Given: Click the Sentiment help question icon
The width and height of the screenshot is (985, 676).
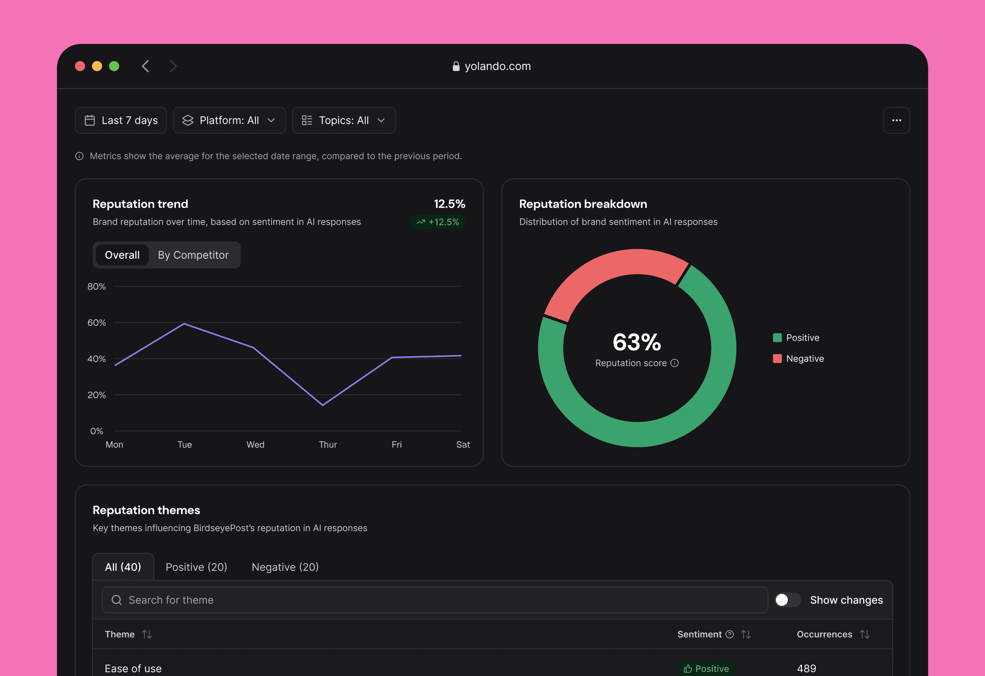Looking at the screenshot, I should pos(729,634).
